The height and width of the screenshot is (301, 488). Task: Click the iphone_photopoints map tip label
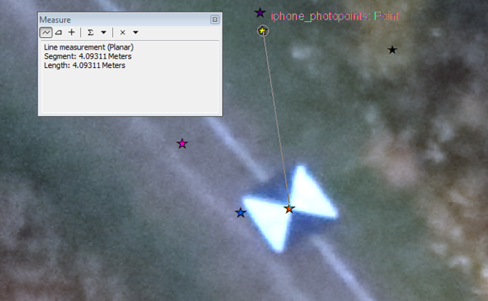(x=335, y=16)
